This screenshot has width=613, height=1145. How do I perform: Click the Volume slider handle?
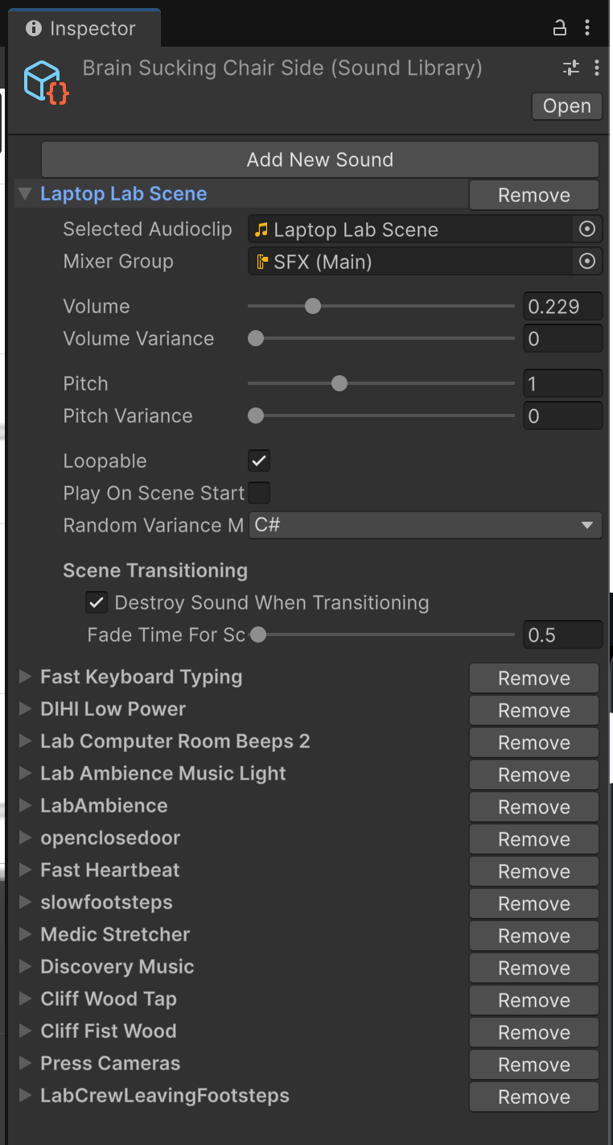(313, 306)
